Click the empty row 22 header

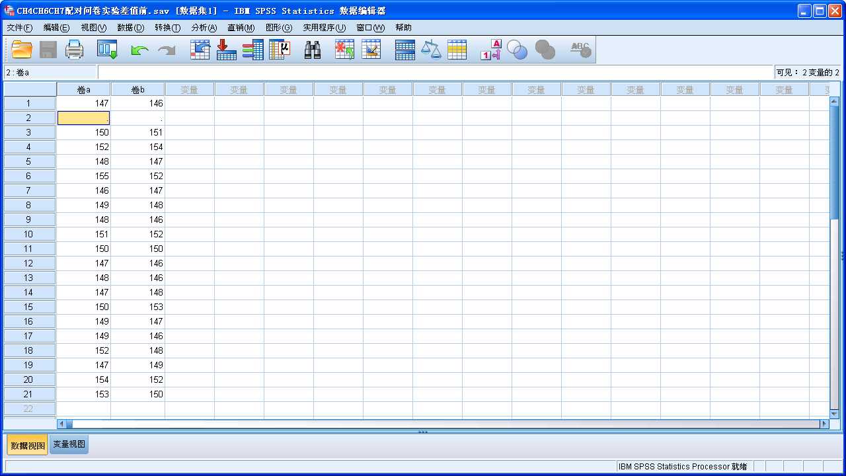(28, 409)
